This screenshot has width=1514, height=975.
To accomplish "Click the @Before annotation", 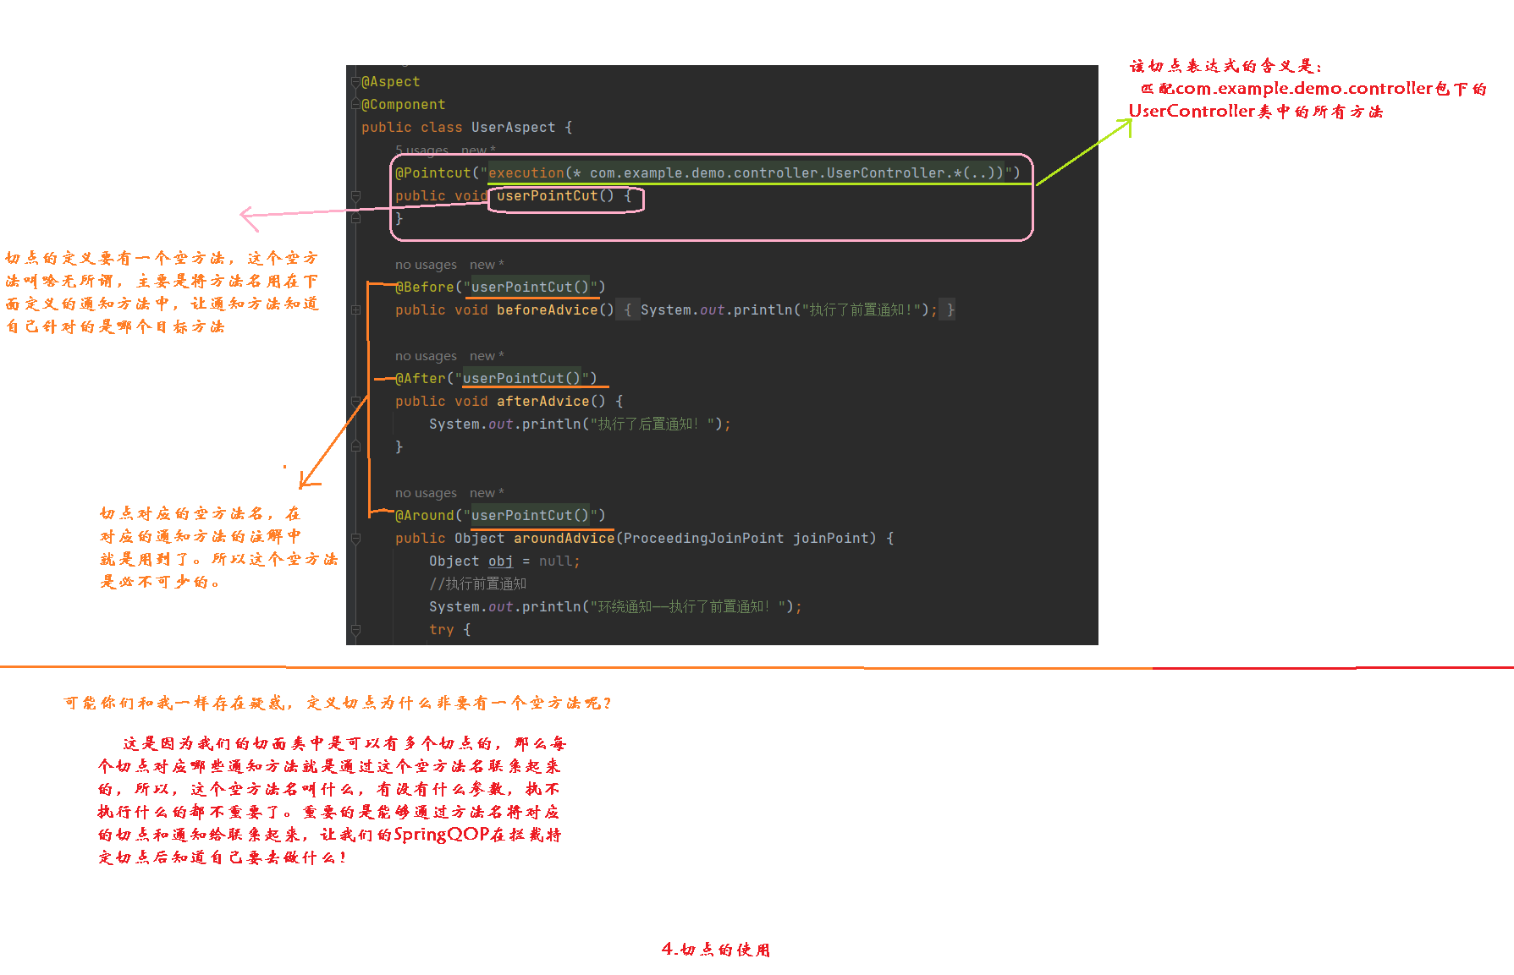I will [424, 288].
